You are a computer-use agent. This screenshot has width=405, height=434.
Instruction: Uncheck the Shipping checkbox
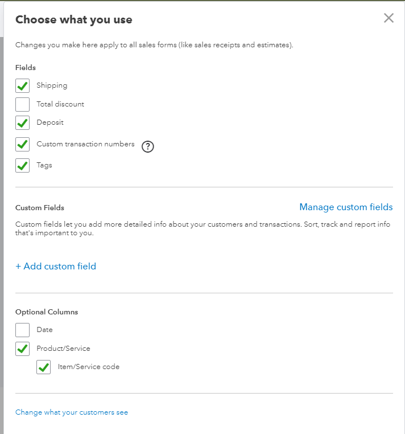[x=23, y=86]
